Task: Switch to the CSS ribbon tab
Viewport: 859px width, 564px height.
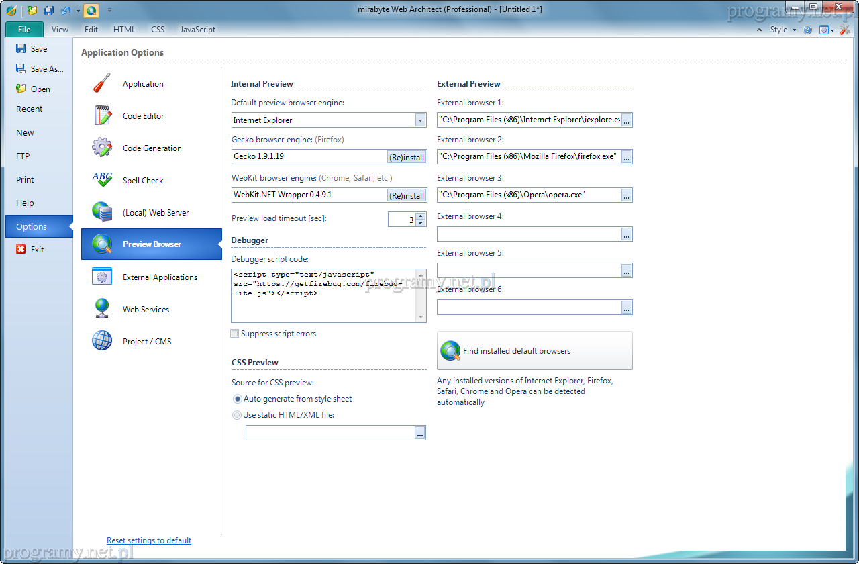Action: pyautogui.click(x=158, y=30)
